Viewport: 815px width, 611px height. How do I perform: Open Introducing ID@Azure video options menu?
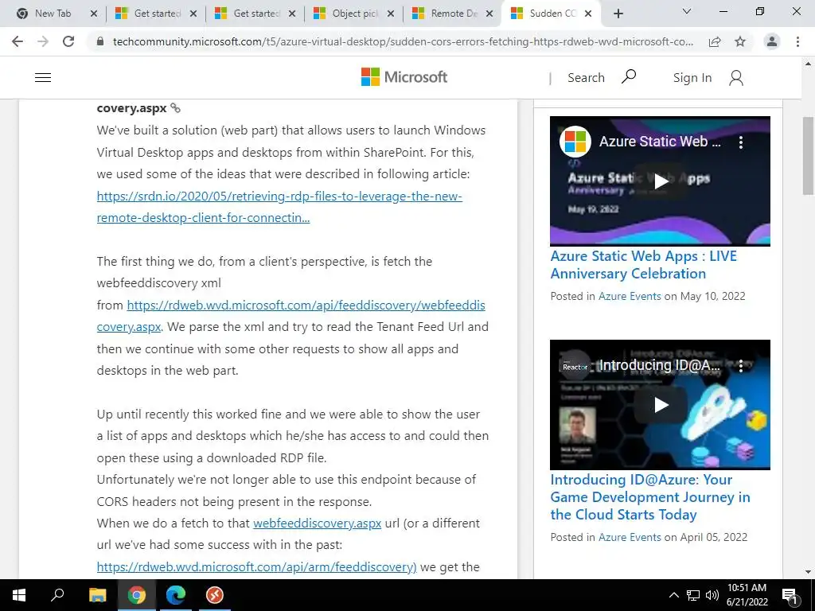[x=741, y=366]
